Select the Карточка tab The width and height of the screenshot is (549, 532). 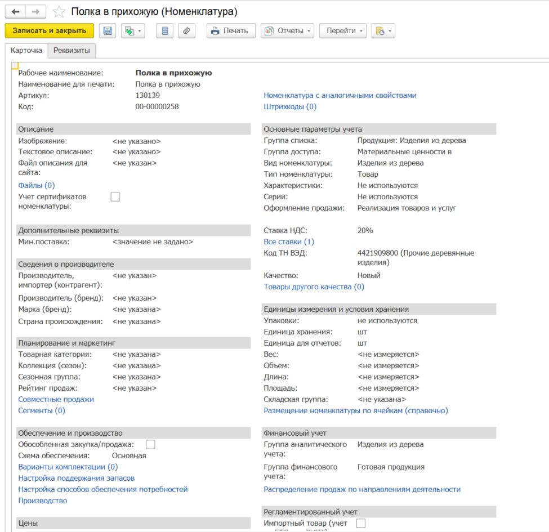pos(26,51)
